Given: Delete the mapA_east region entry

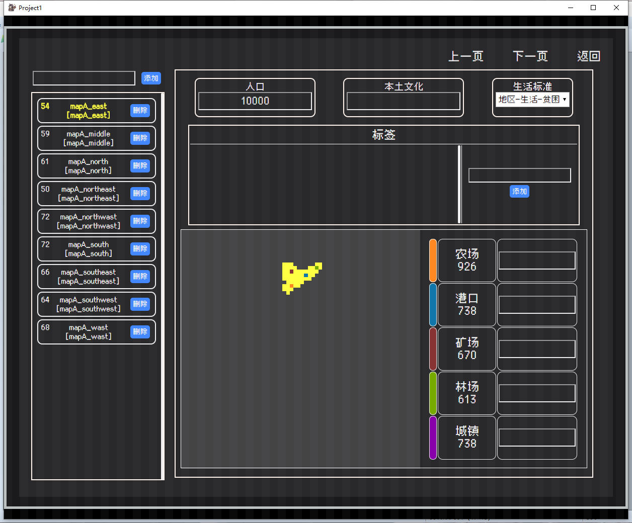Looking at the screenshot, I should coord(140,111).
